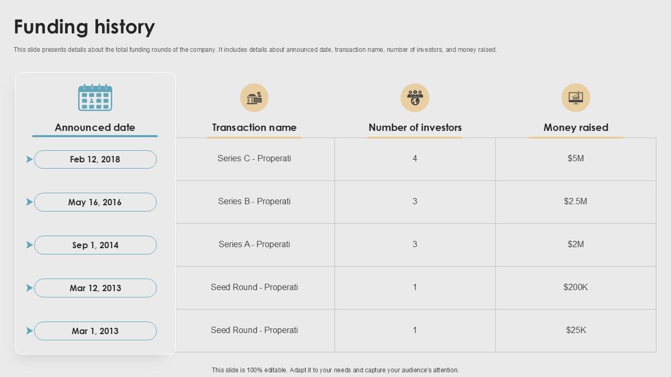This screenshot has height=377, width=671.
Task: Select the May 16, 2016 date pill
Action: point(95,202)
